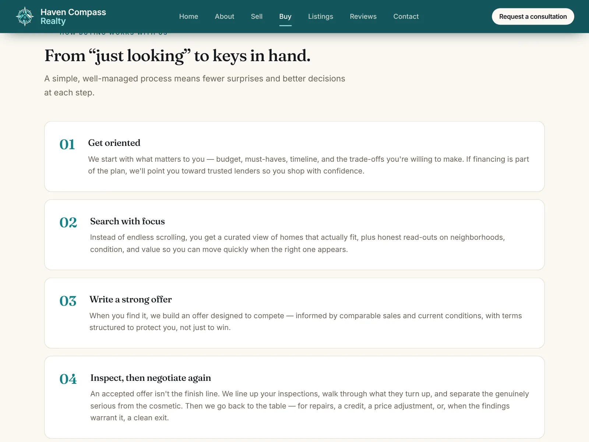Click the step number 01
This screenshot has height=442, width=589.
[x=67, y=144]
